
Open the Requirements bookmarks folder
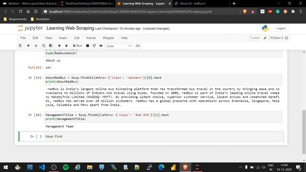click(15, 19)
